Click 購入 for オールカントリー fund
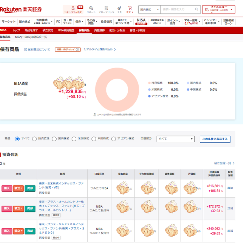The width and height of the screenshot is (244, 243). coord(7,209)
